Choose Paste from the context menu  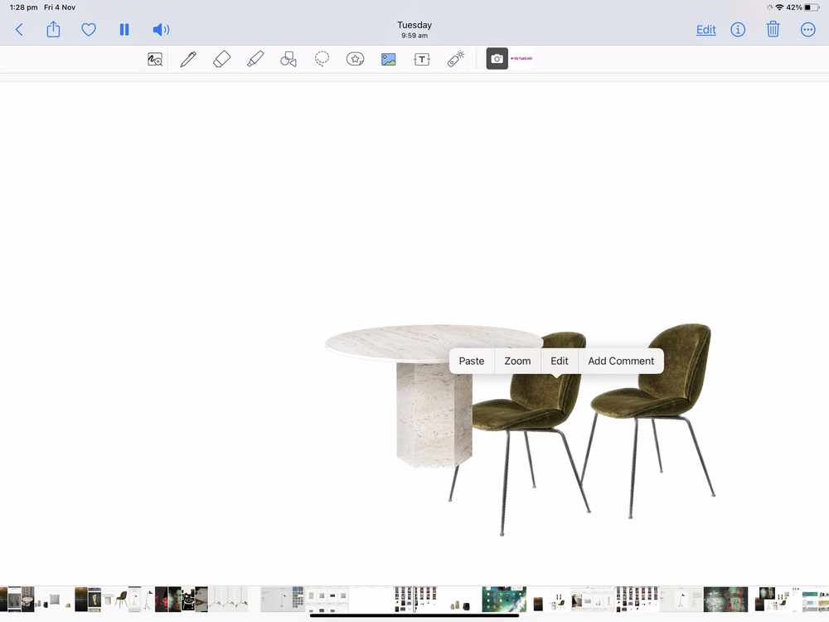click(471, 361)
